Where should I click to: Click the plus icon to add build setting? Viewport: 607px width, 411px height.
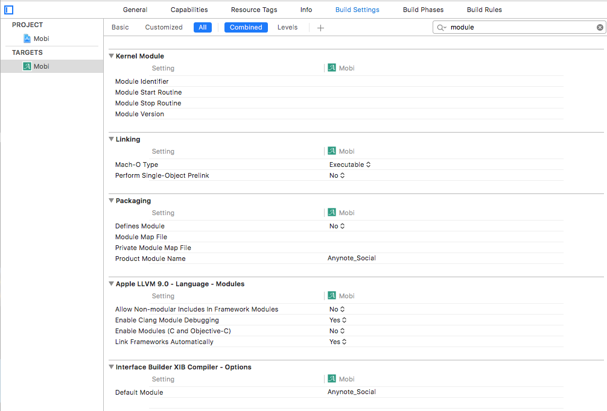click(320, 28)
